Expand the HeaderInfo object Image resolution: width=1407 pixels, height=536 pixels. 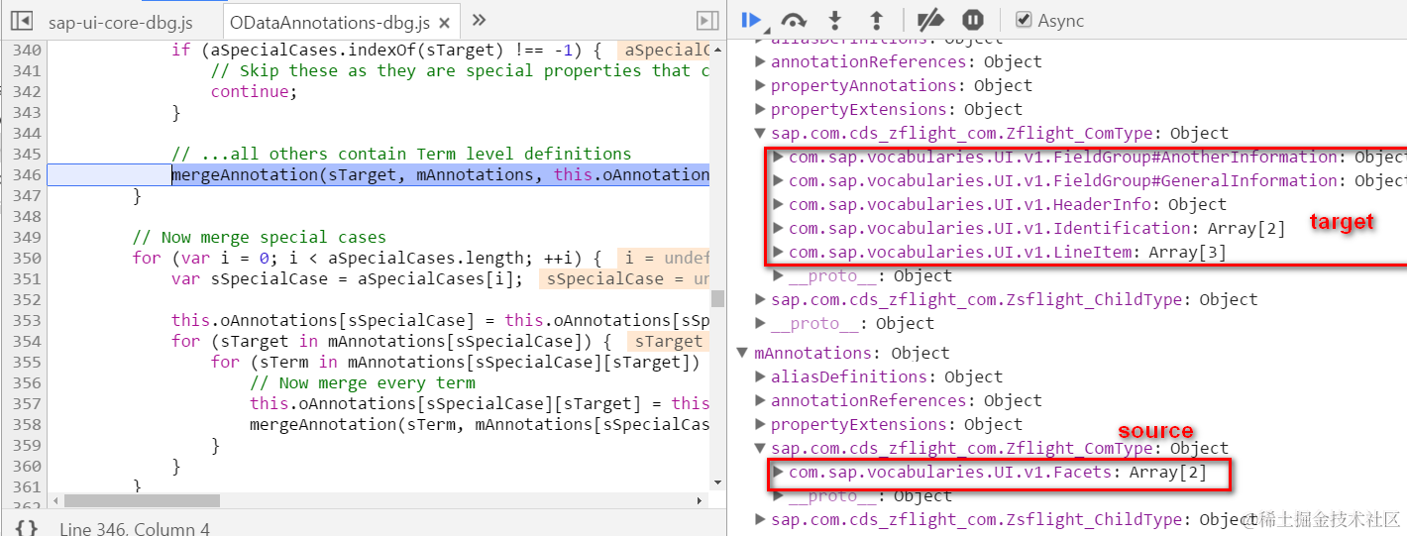click(779, 204)
